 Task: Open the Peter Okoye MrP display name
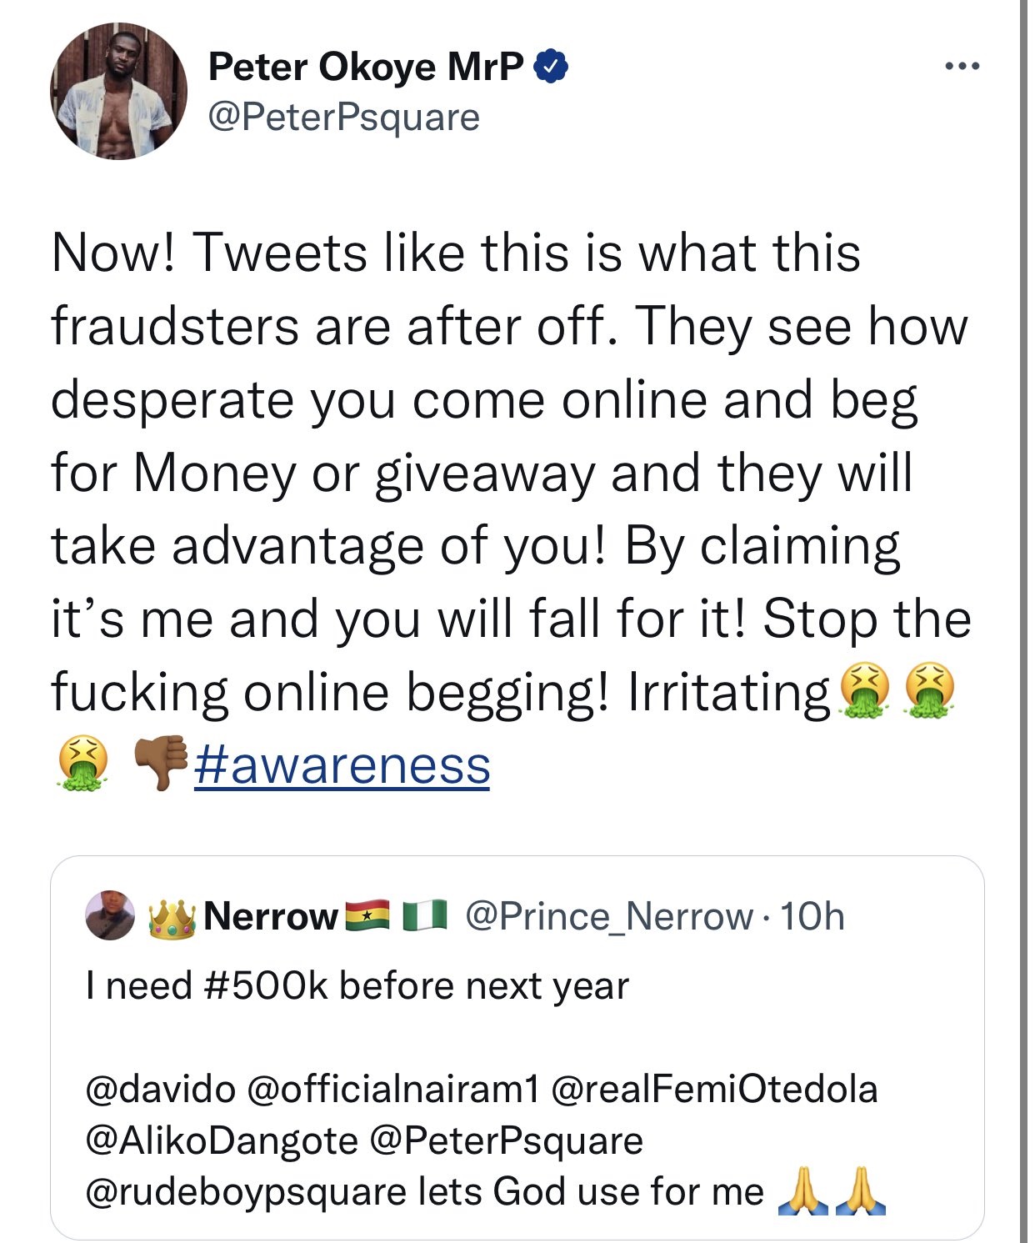tap(366, 67)
